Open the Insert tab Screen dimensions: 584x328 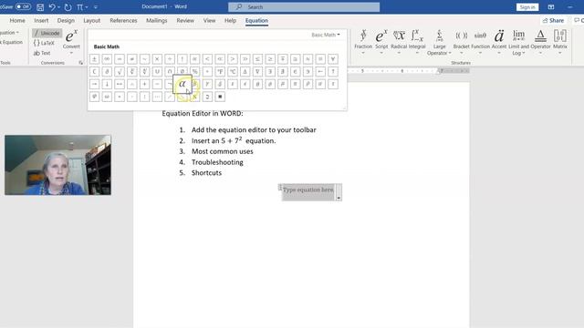click(x=41, y=20)
